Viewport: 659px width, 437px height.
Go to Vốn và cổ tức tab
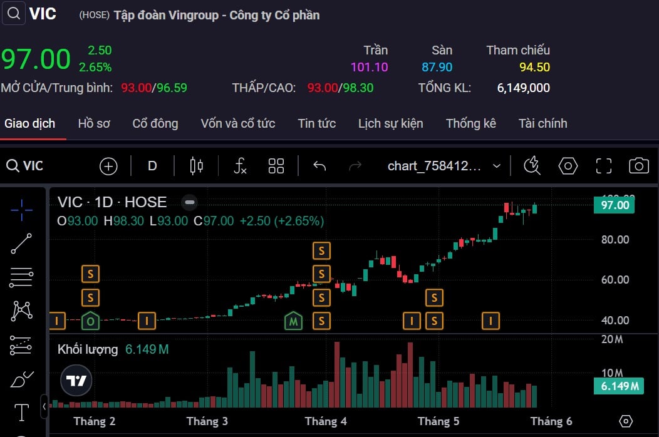[x=238, y=123]
